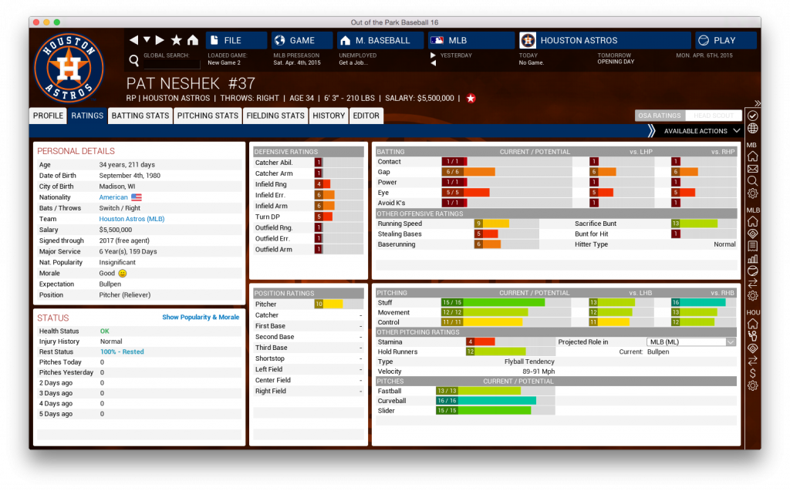Click the American nationality link
Viewport: 790px width, 491px height.
(x=113, y=197)
